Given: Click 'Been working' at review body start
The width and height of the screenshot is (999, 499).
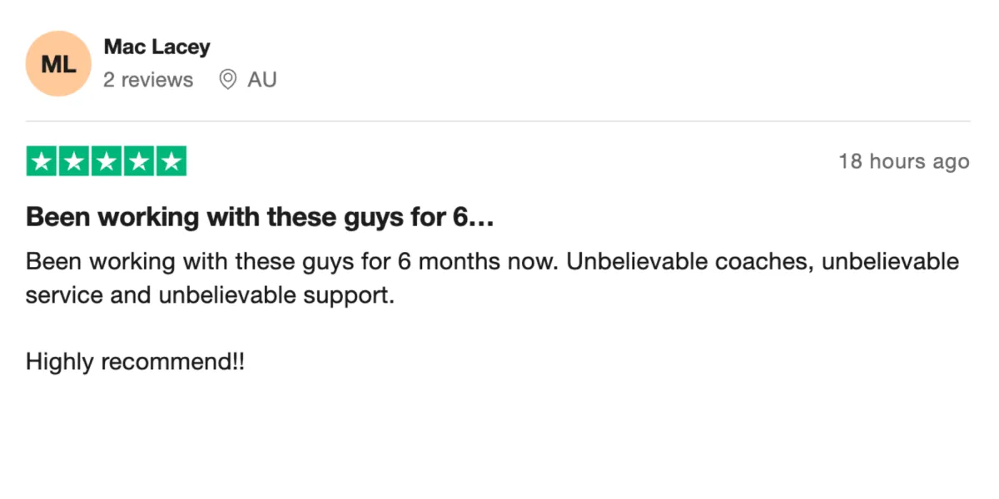Looking at the screenshot, I should click(87, 262).
